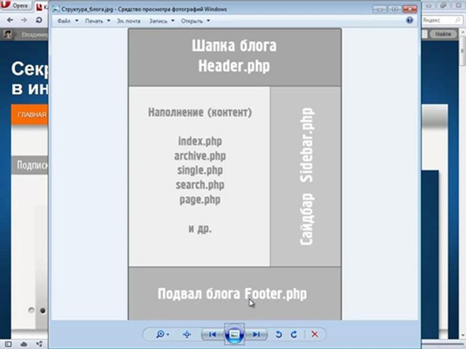Reload the page in Opera
466x349 pixels.
[x=39, y=20]
